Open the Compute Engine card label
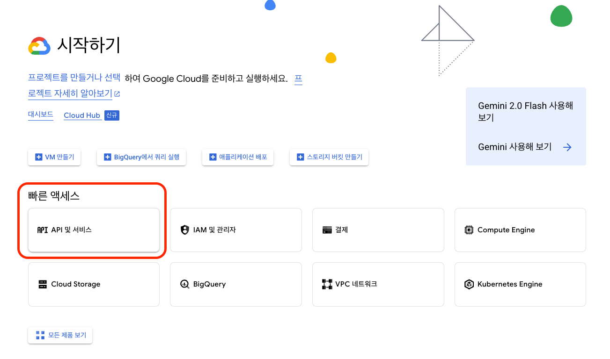The width and height of the screenshot is (610, 359). 506,230
